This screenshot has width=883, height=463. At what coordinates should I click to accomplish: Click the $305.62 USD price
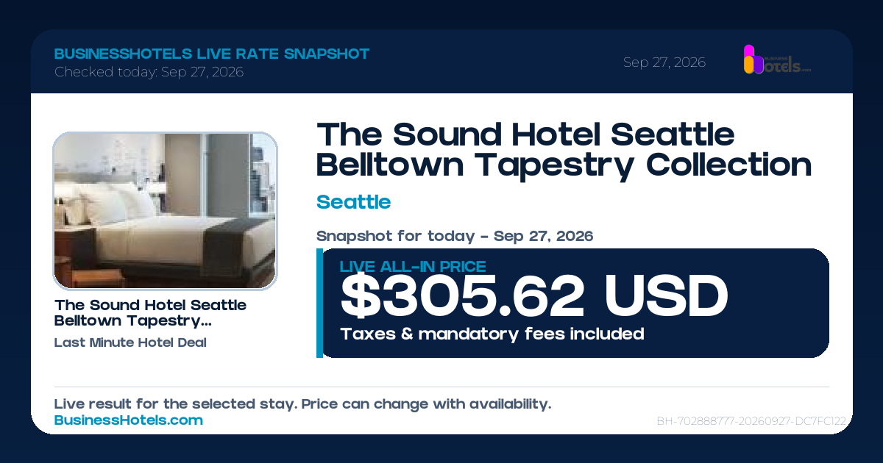534,297
